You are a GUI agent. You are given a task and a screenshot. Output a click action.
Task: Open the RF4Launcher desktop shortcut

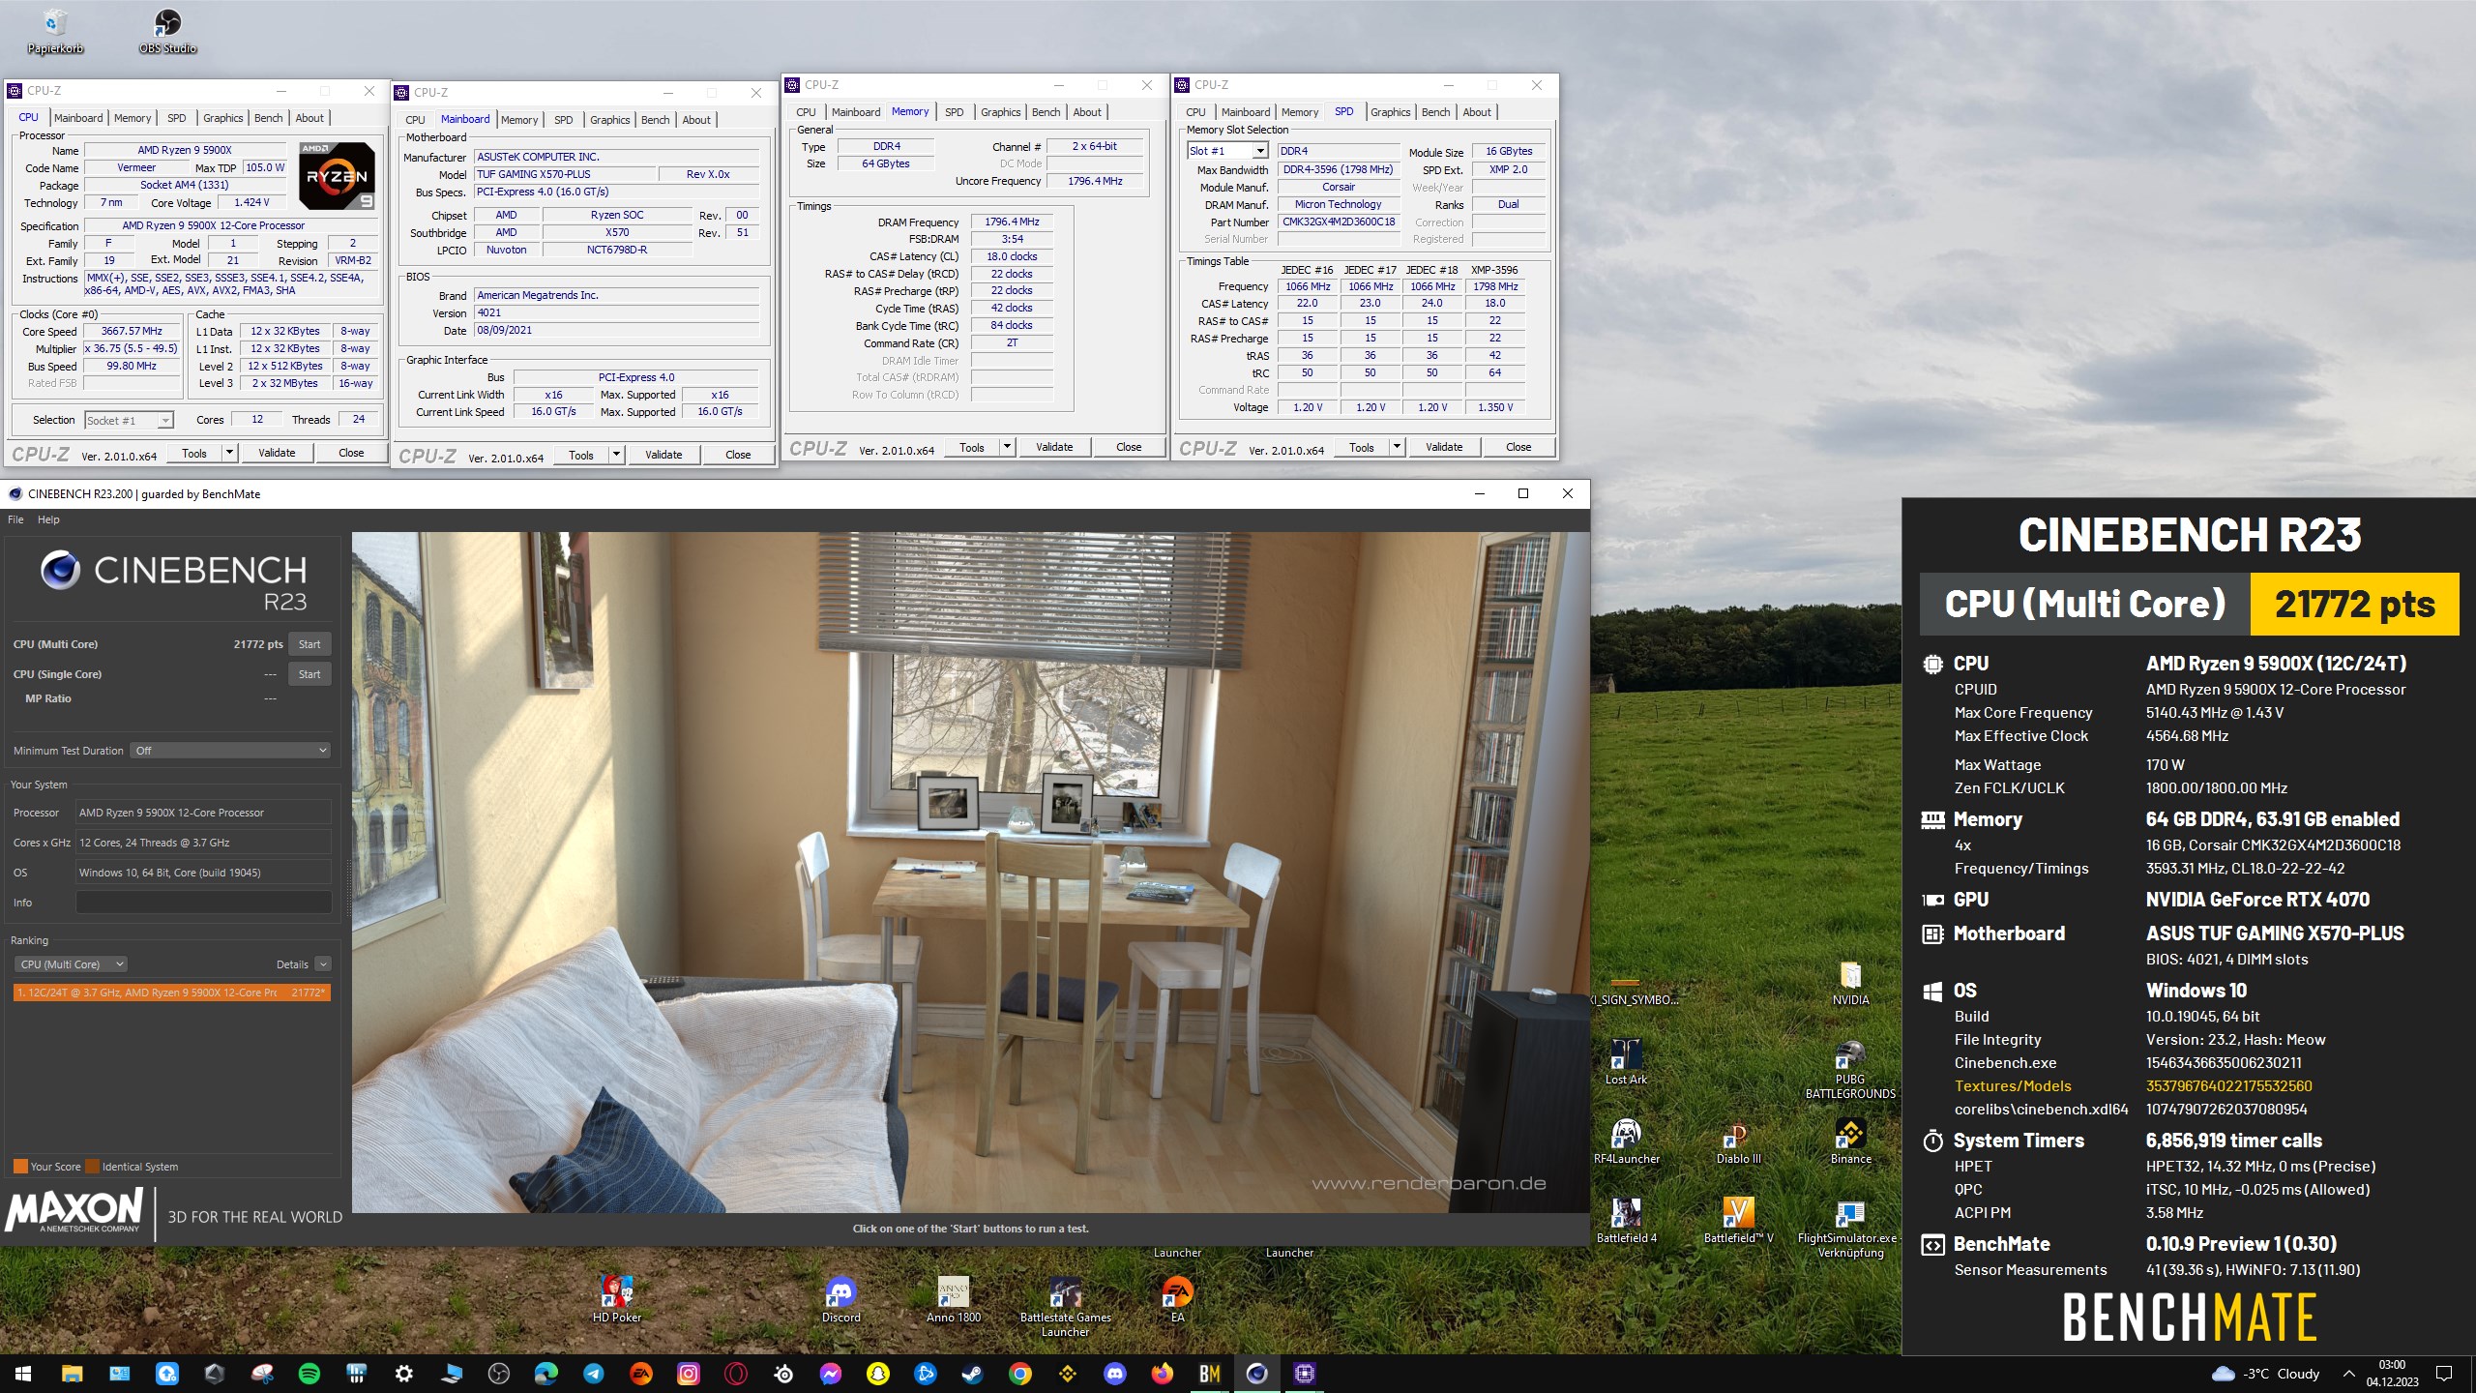[x=1626, y=1141]
